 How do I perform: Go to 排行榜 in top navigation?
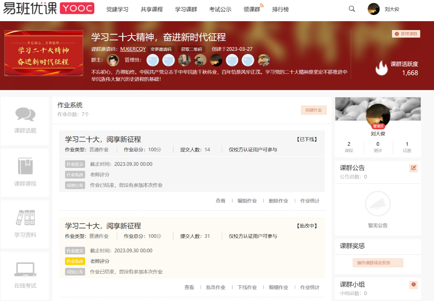click(280, 10)
